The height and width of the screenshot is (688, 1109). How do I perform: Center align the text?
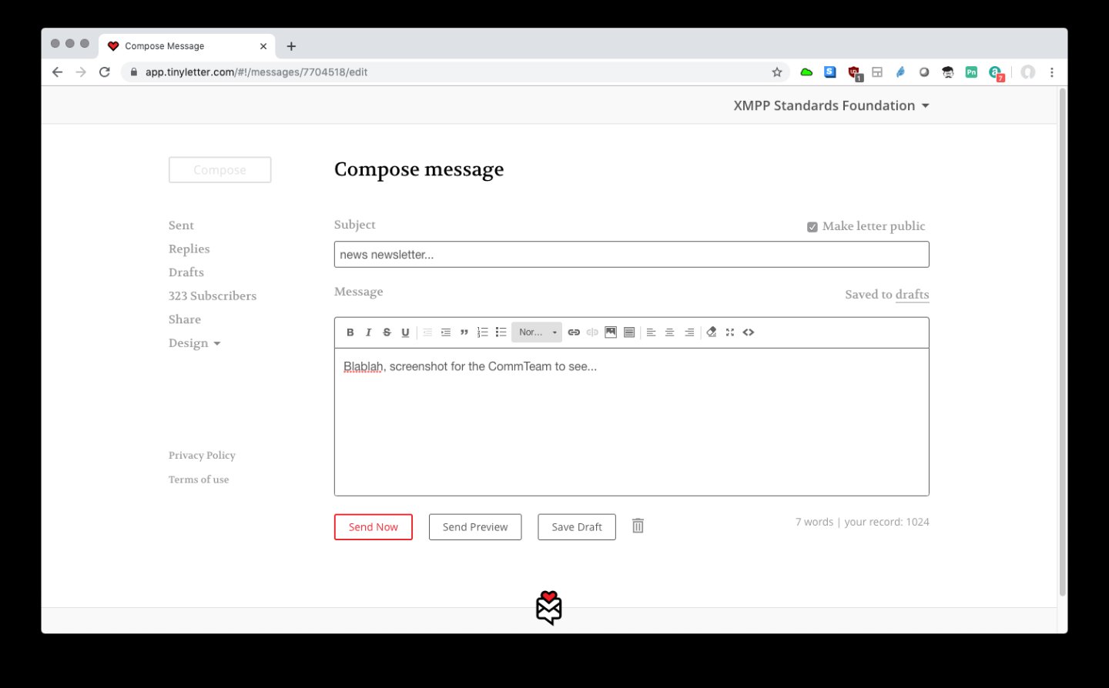[670, 332]
